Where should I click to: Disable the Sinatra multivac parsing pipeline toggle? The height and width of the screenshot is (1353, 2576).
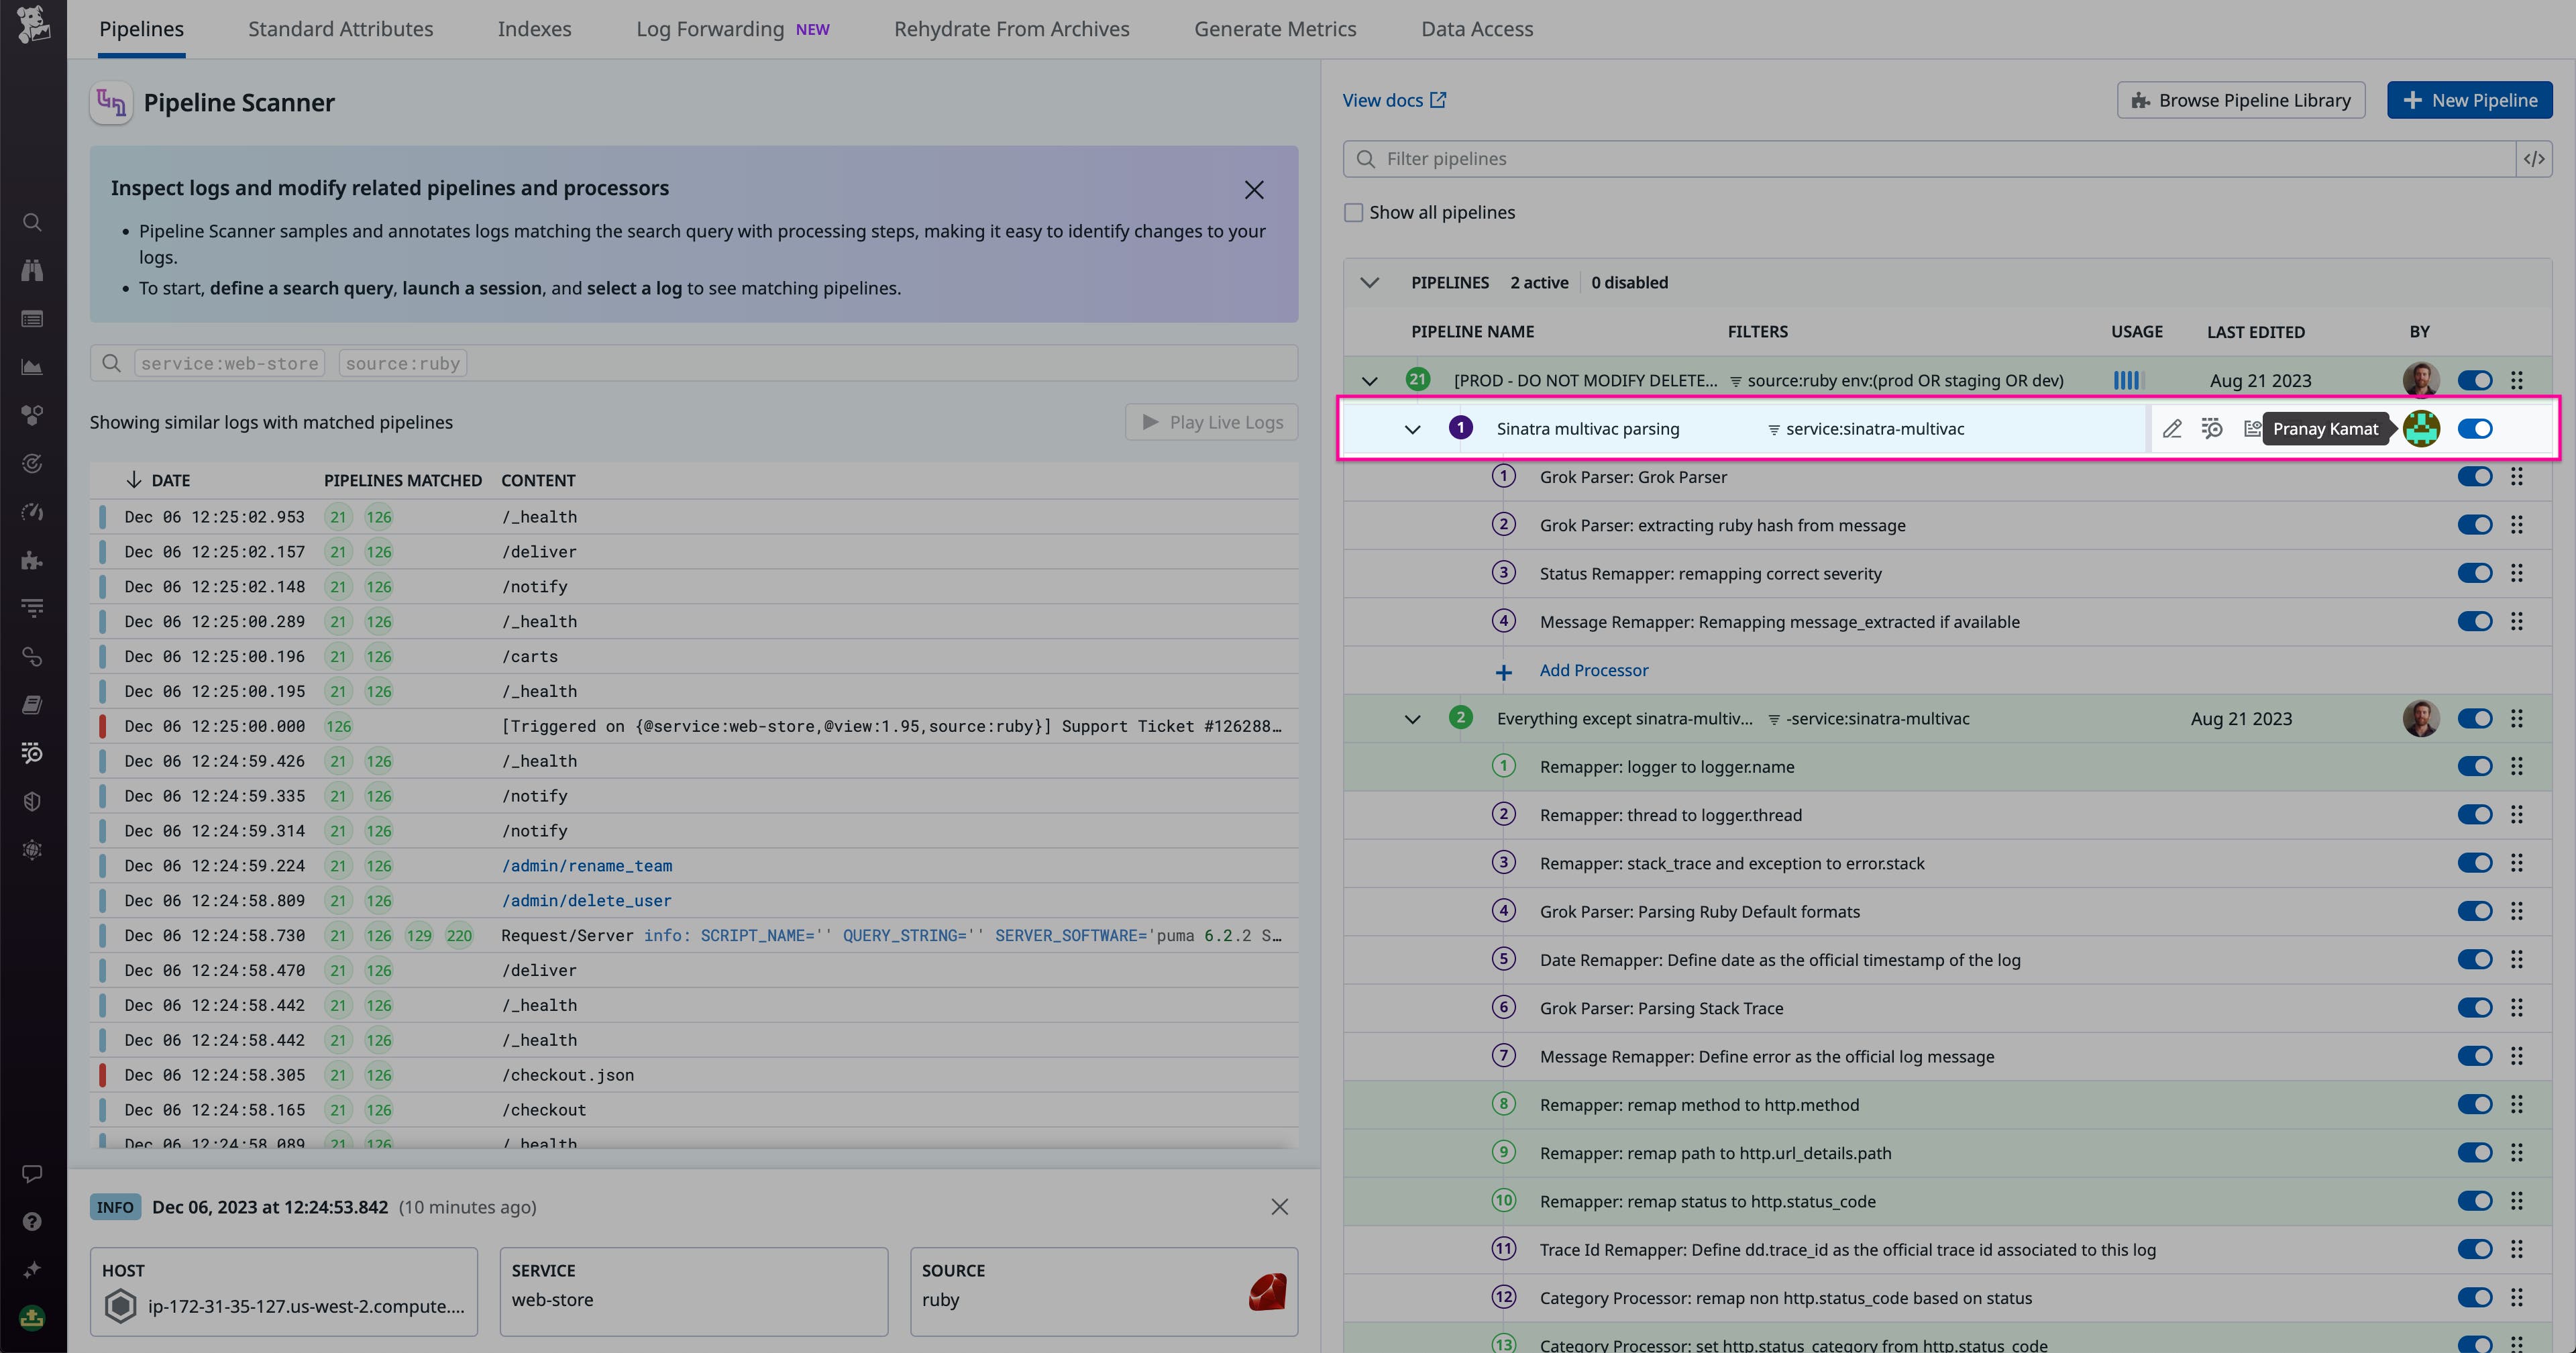coord(2476,428)
